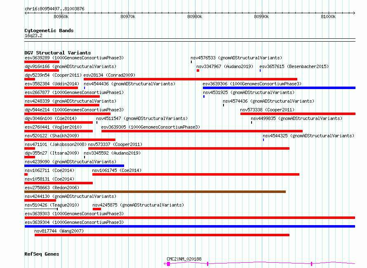Click nsv4531925 gnomAD variant label
This screenshot has width=367, height=268.
coord(249,92)
